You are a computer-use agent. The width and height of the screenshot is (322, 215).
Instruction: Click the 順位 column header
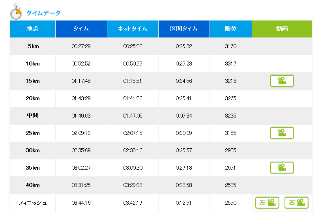click(x=230, y=29)
